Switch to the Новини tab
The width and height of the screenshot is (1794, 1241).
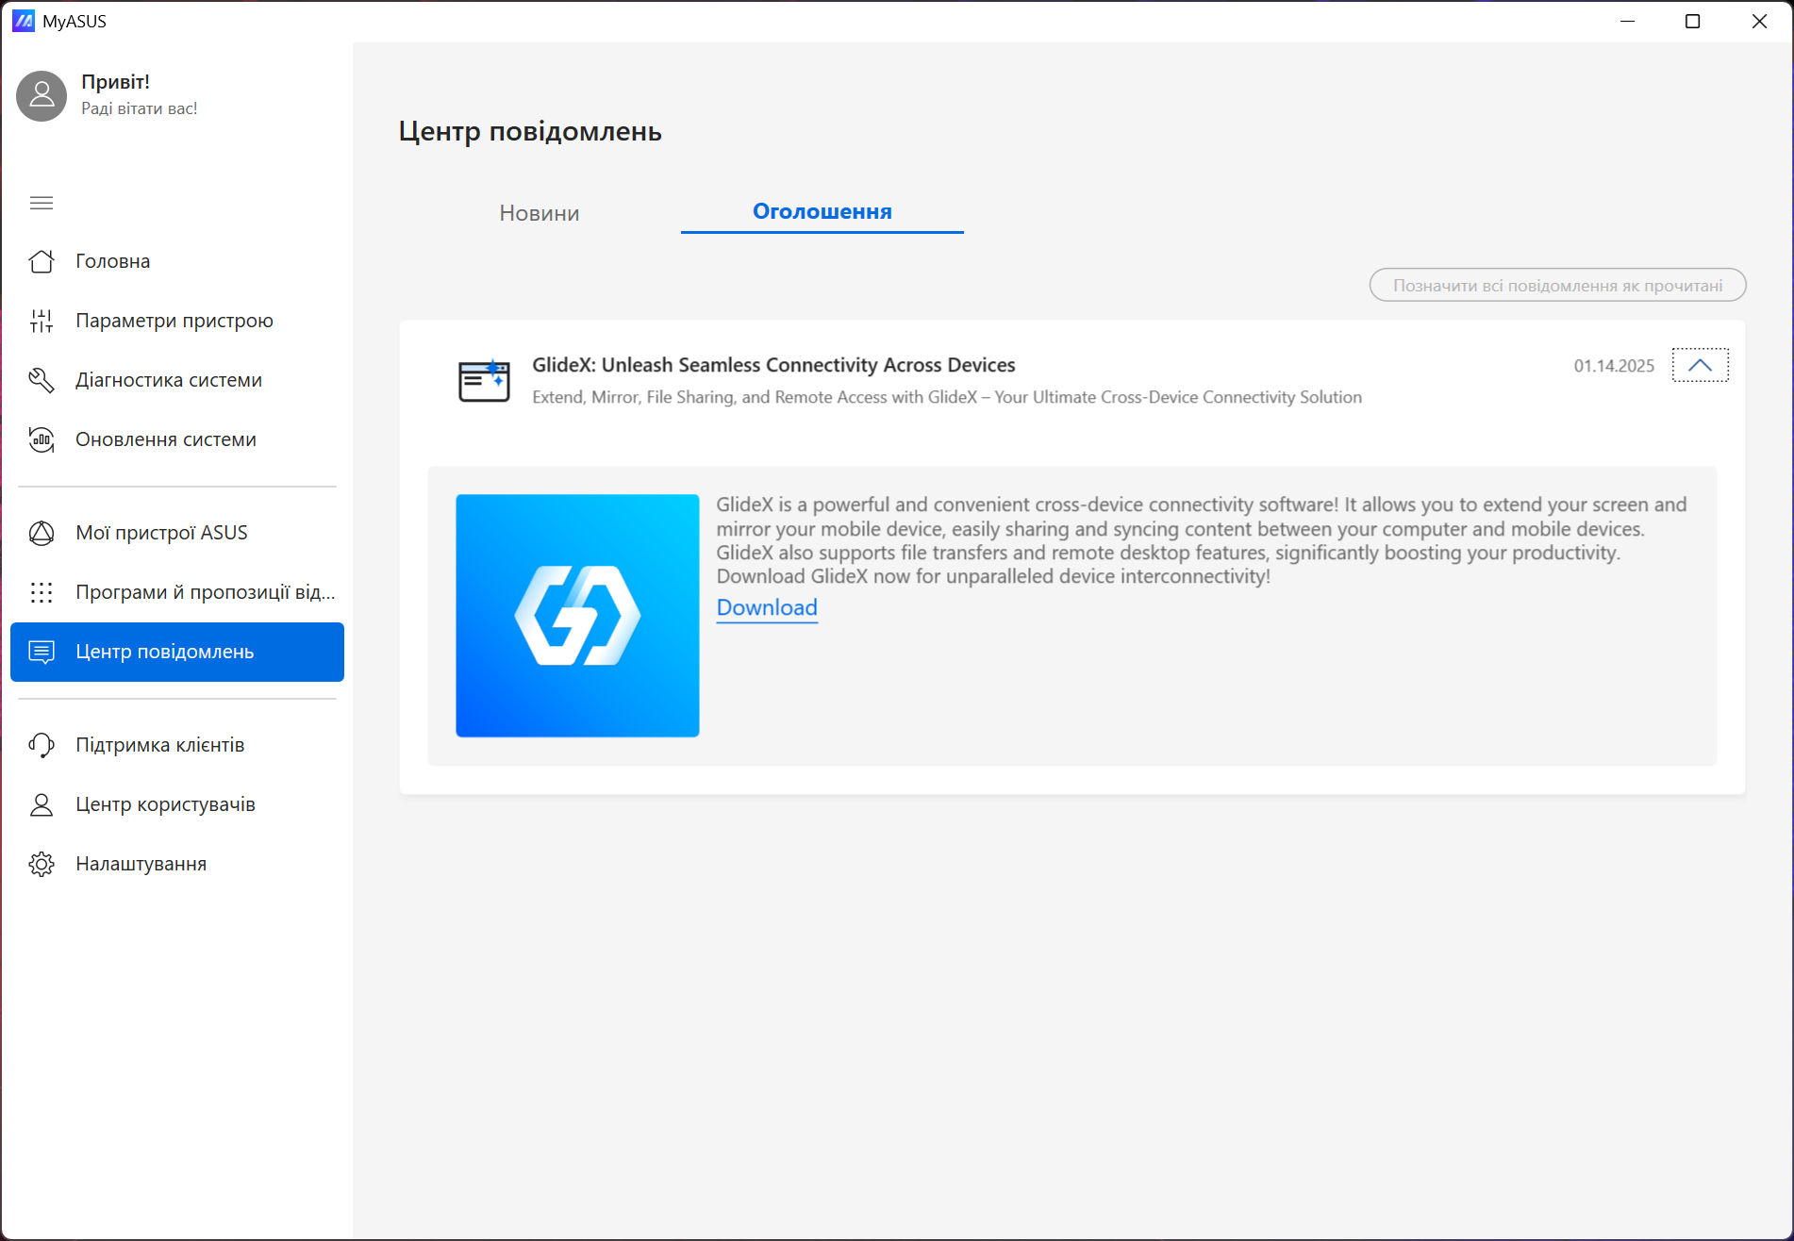tap(540, 212)
